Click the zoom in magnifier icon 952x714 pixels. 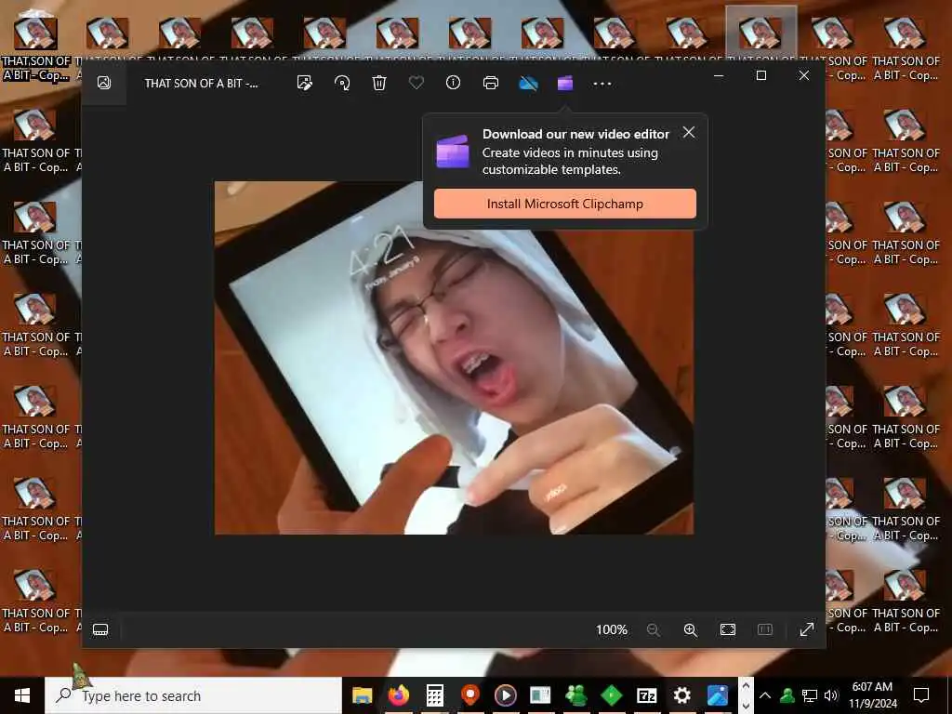(691, 629)
